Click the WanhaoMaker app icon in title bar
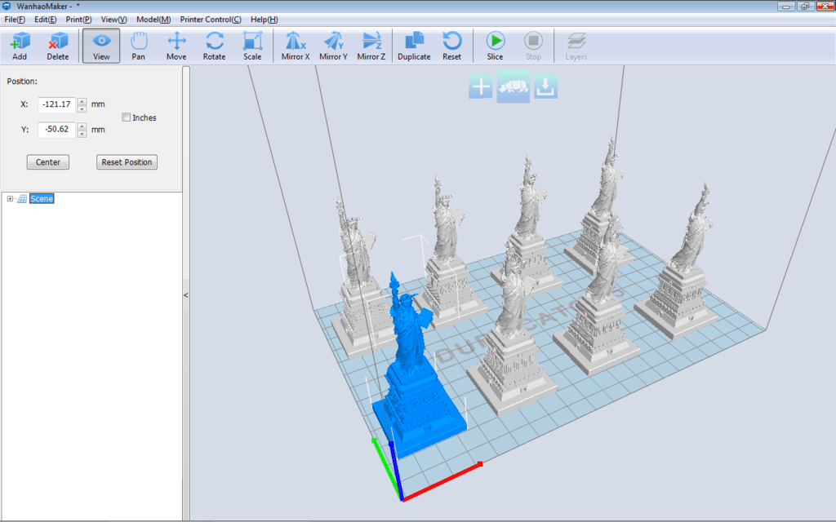This screenshot has height=522, width=836. point(7,6)
